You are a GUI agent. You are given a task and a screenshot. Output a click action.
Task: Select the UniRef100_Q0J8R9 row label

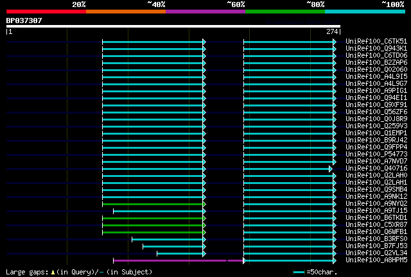pyautogui.click(x=376, y=119)
